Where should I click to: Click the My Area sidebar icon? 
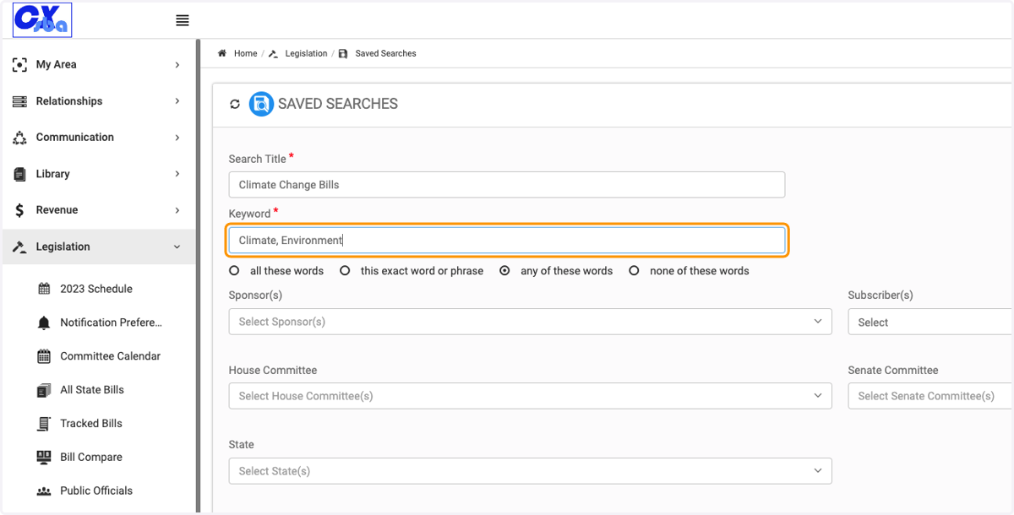[x=20, y=64]
